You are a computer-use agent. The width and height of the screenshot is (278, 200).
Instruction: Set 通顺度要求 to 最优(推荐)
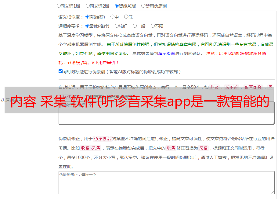coord(87,26)
